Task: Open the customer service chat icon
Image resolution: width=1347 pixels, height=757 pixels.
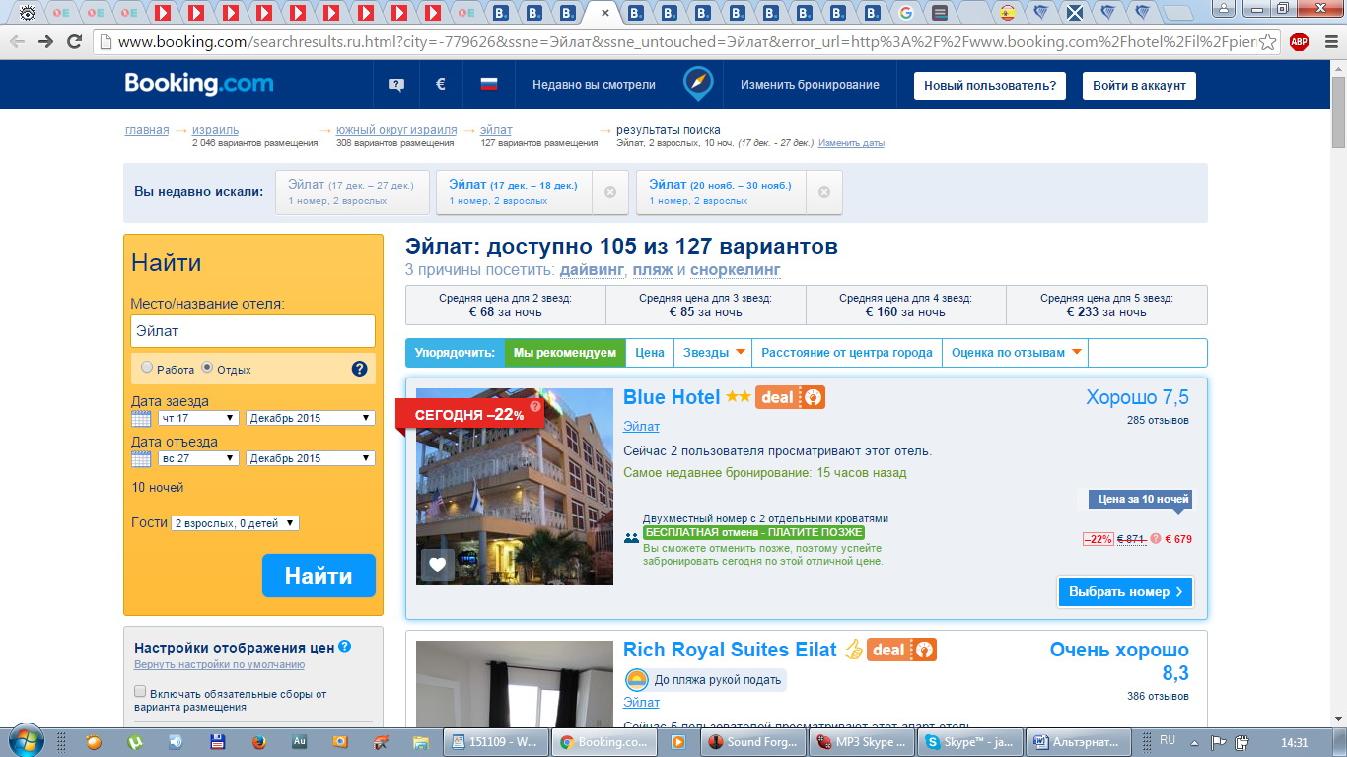Action: pyautogui.click(x=396, y=85)
